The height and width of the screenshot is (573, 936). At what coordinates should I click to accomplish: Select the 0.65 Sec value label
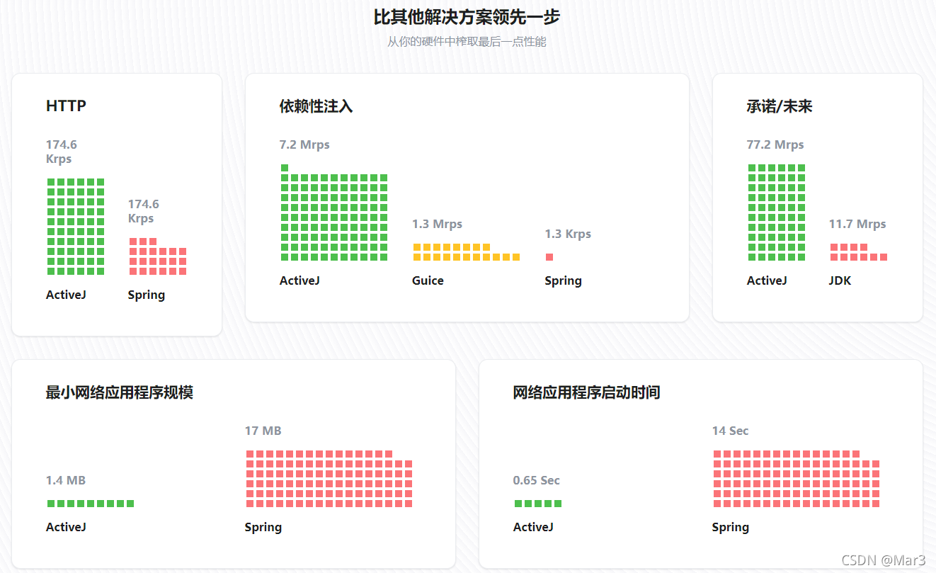pos(537,480)
